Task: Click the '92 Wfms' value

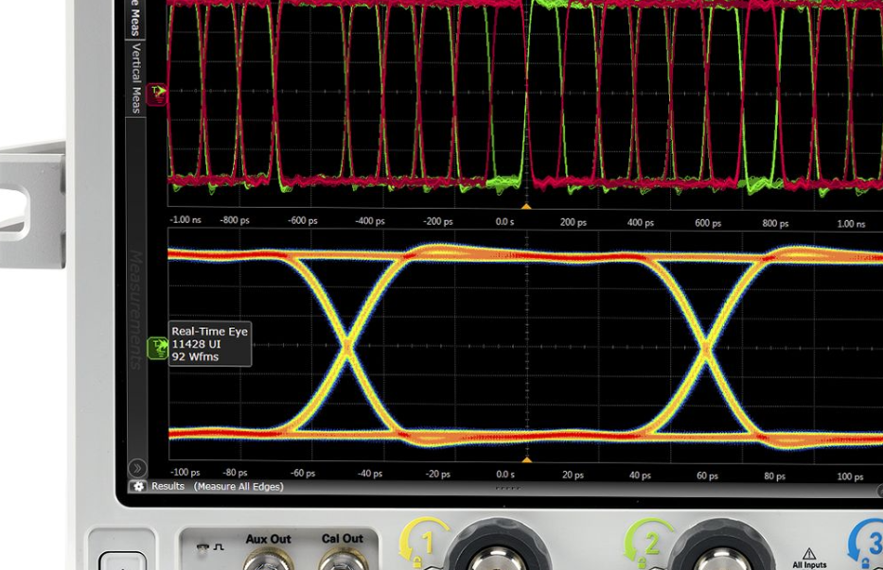Action: coord(195,356)
